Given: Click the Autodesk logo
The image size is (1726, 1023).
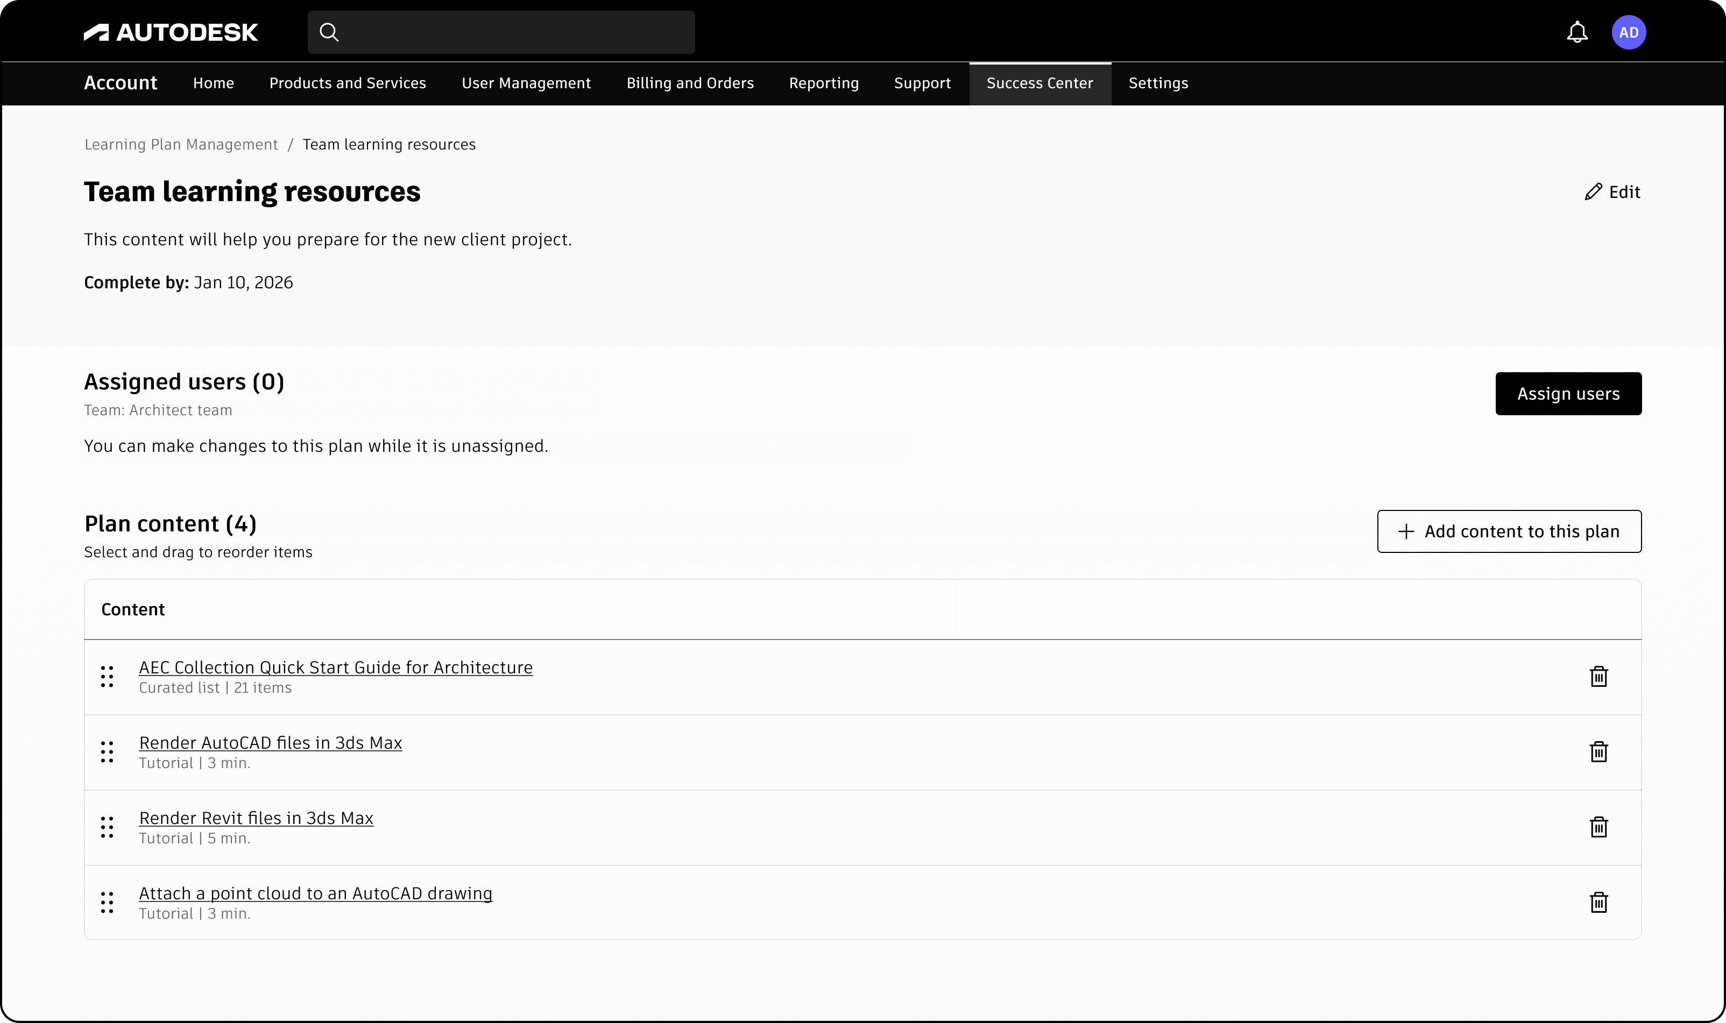Looking at the screenshot, I should (x=171, y=32).
